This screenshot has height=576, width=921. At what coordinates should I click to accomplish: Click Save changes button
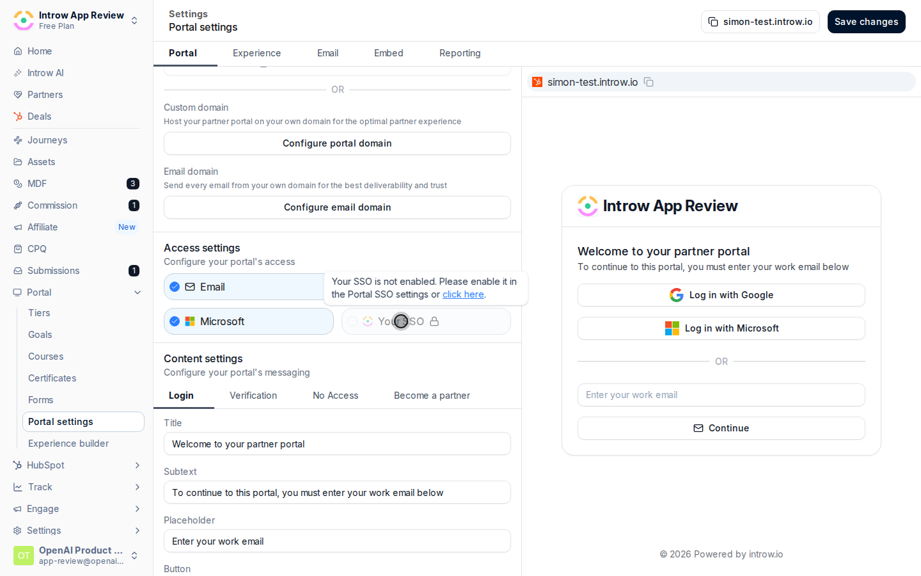(x=866, y=22)
